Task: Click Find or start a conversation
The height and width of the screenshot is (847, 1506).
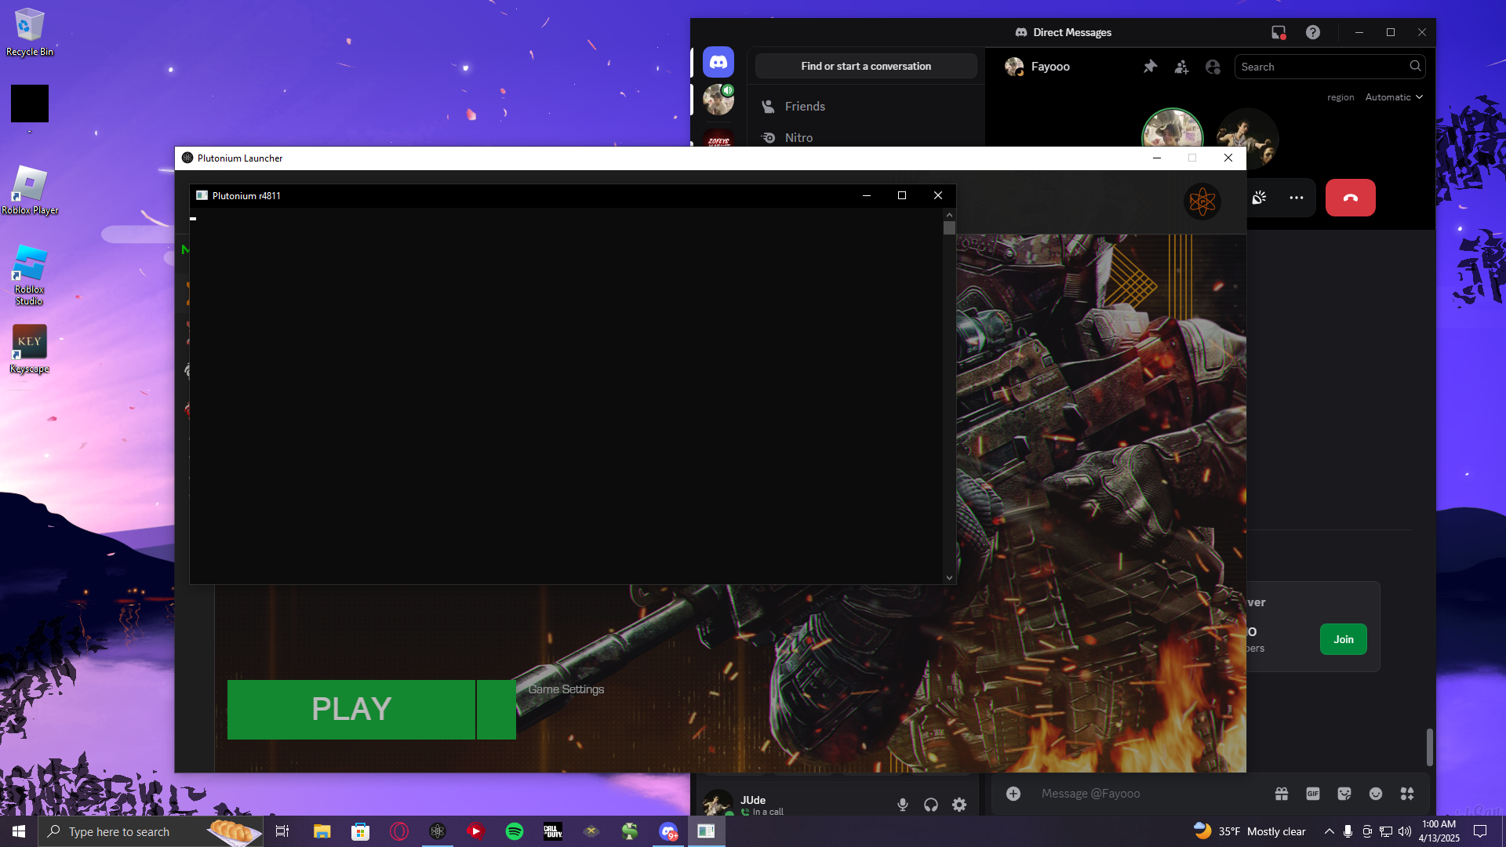Action: [866, 67]
